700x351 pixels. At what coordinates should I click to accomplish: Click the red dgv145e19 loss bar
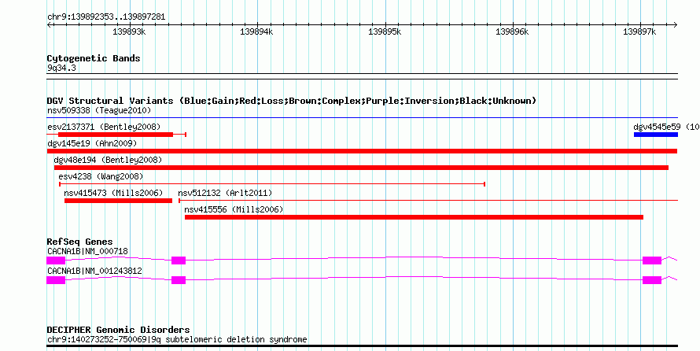[x=362, y=151]
